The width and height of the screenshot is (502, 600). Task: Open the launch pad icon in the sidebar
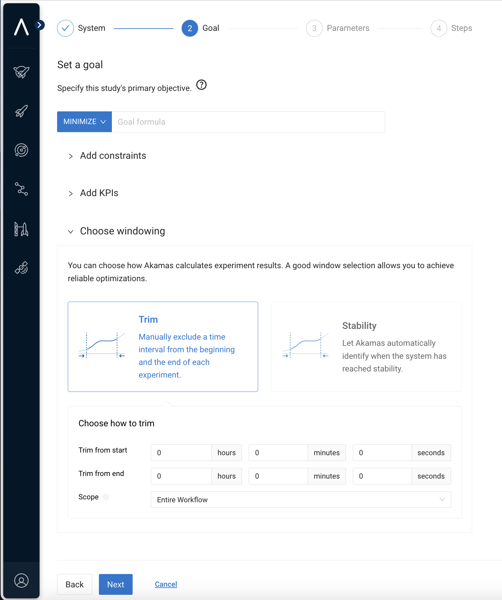point(21,229)
